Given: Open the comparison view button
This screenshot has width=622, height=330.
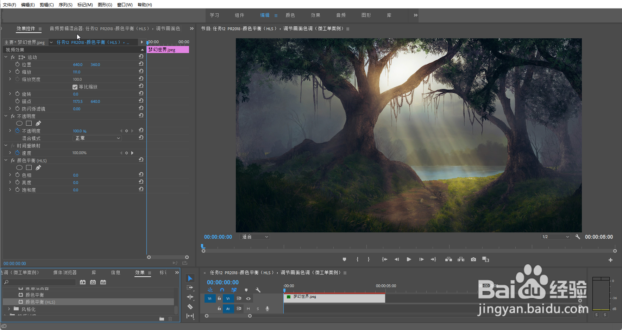Looking at the screenshot, I should click(x=486, y=259).
